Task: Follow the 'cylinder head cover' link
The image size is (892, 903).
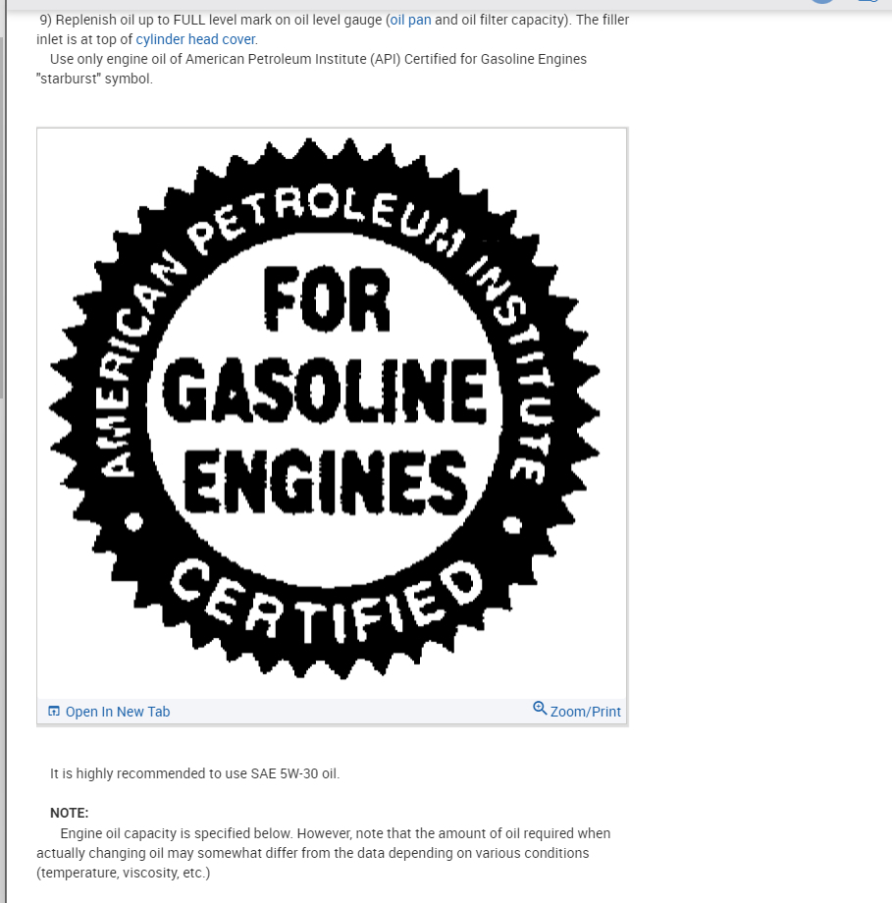Action: (195, 39)
